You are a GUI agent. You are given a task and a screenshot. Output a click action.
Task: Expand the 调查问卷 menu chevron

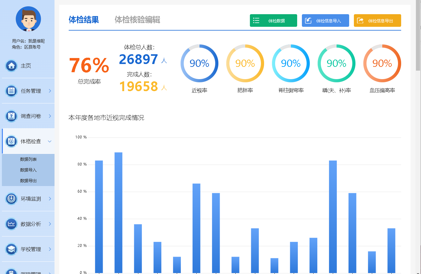[x=50, y=116]
